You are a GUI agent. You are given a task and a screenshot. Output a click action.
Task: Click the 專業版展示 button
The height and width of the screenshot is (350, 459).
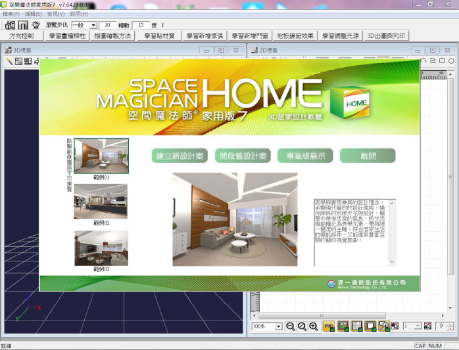tap(305, 156)
